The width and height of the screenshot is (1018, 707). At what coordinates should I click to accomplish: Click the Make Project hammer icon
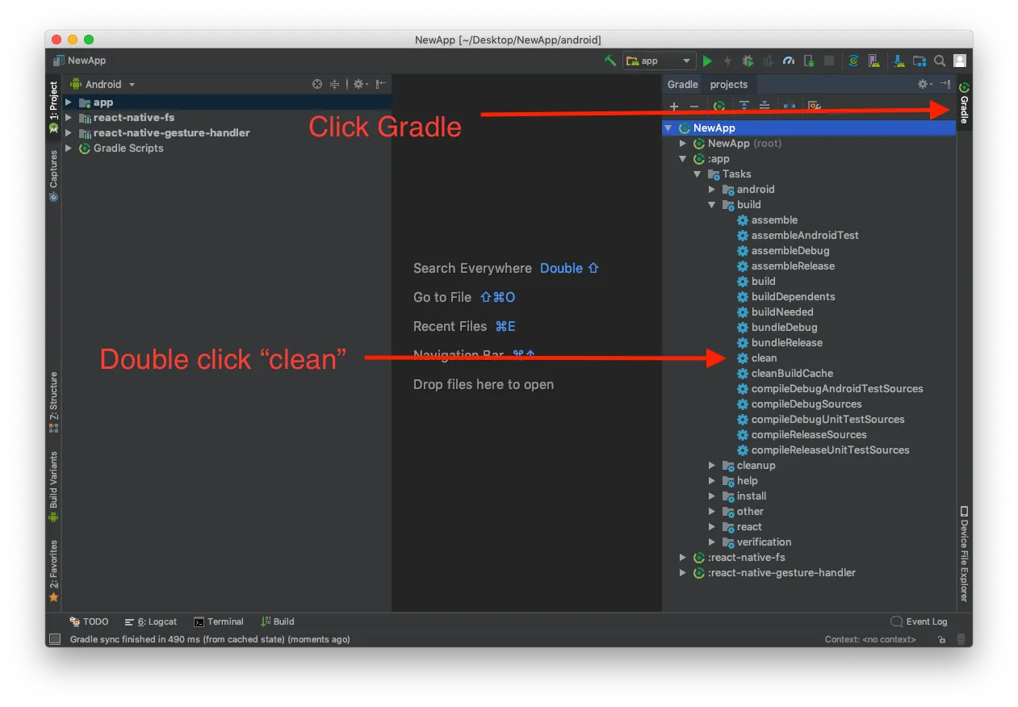610,61
